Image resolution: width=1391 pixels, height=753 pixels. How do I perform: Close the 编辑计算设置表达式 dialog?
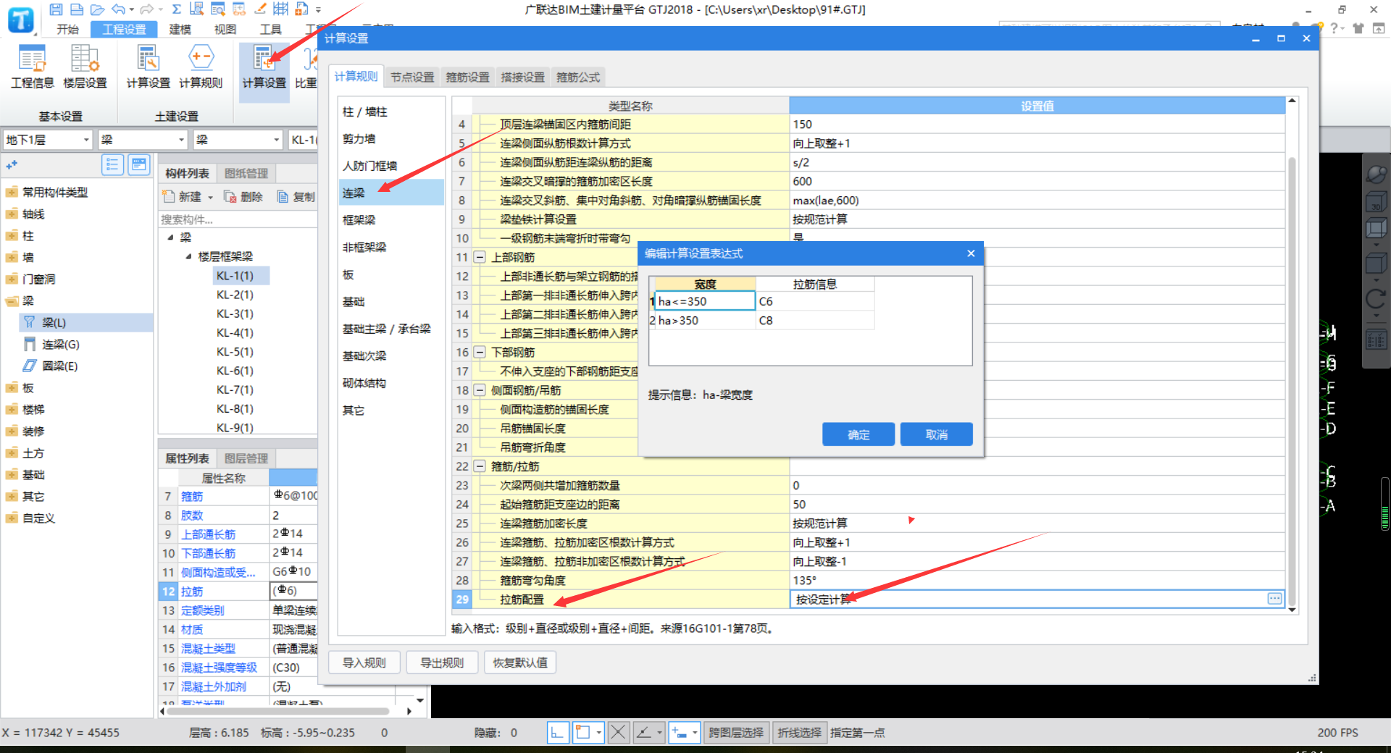click(971, 253)
